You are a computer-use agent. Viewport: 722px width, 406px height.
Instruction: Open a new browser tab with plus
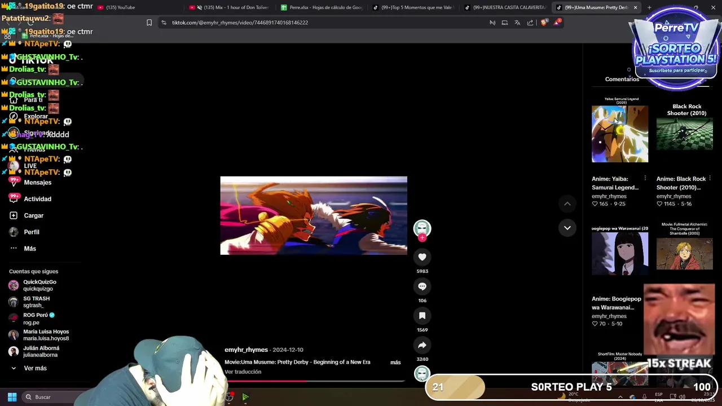click(x=649, y=7)
